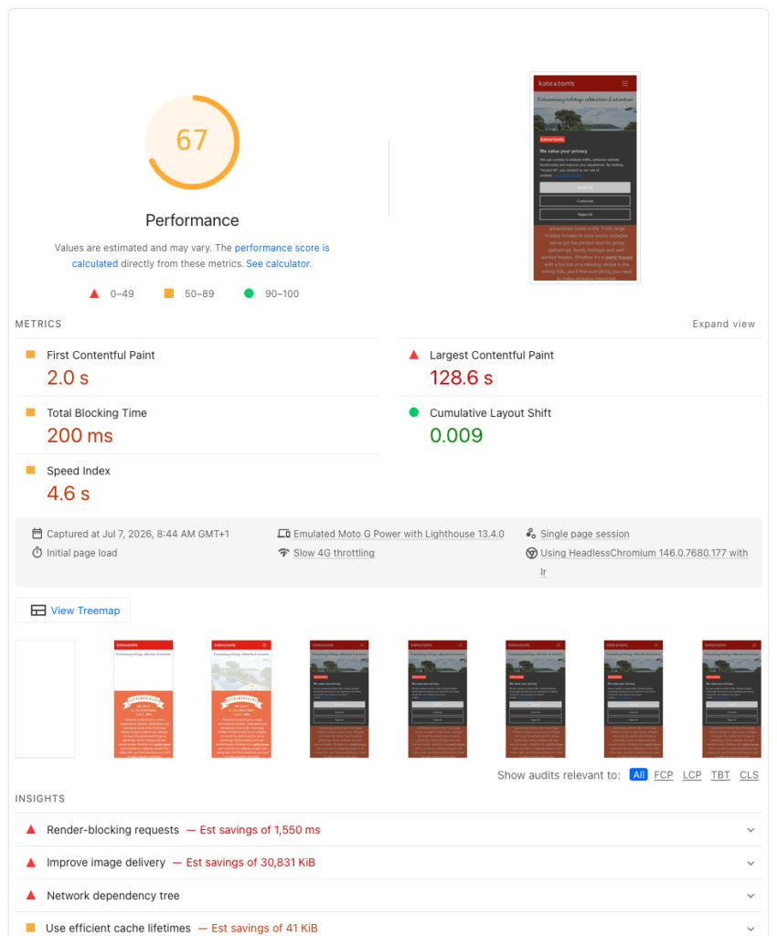Click the treemap icon in View Treemap button

[38, 610]
